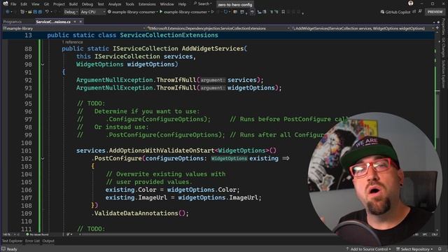Open the example-library project navigation dropdown
This screenshot has width=448, height=252.
74,28
